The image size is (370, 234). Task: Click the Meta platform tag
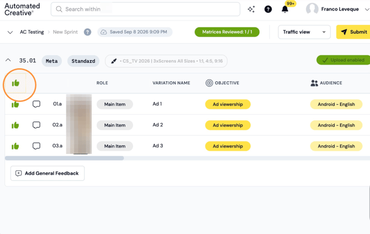(52, 61)
